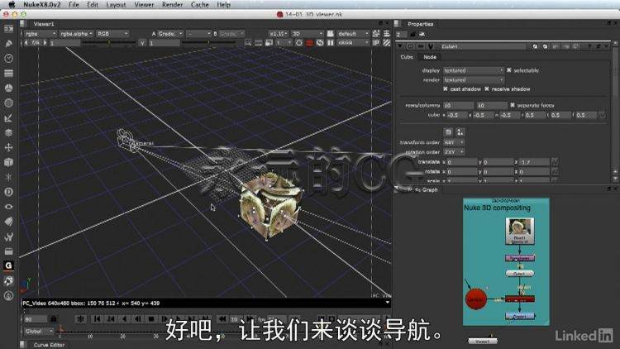Image resolution: width=620 pixels, height=349 pixels.
Task: Click the viewer pause icon
Action: click(330, 43)
